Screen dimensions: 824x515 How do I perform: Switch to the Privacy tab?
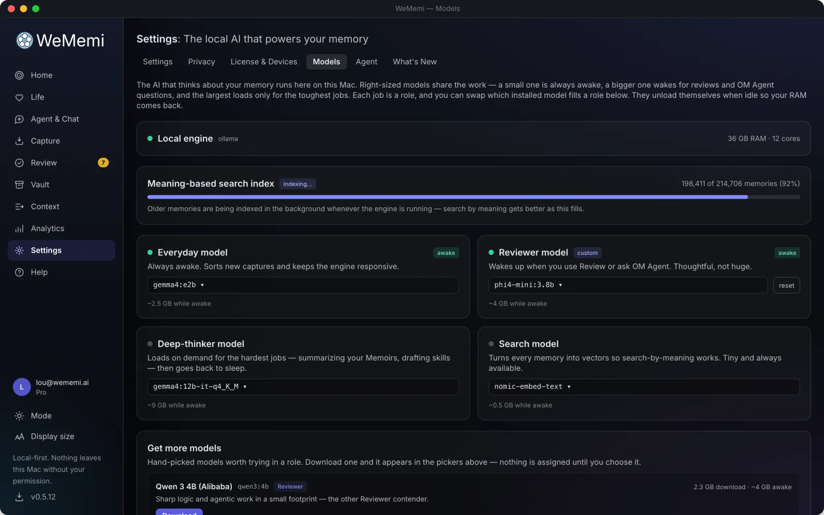coord(201,62)
